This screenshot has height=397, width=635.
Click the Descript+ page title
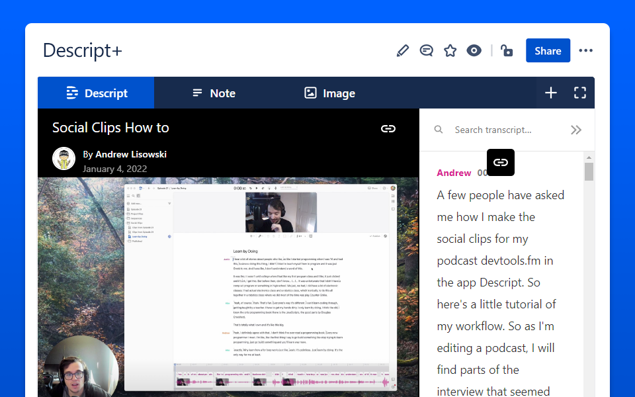click(x=82, y=51)
